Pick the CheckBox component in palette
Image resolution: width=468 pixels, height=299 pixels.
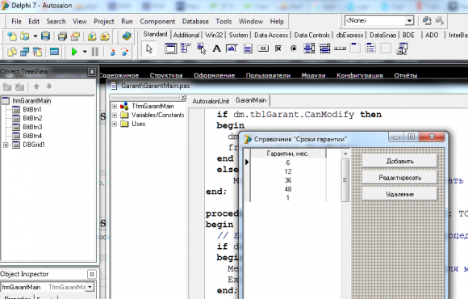point(278,48)
